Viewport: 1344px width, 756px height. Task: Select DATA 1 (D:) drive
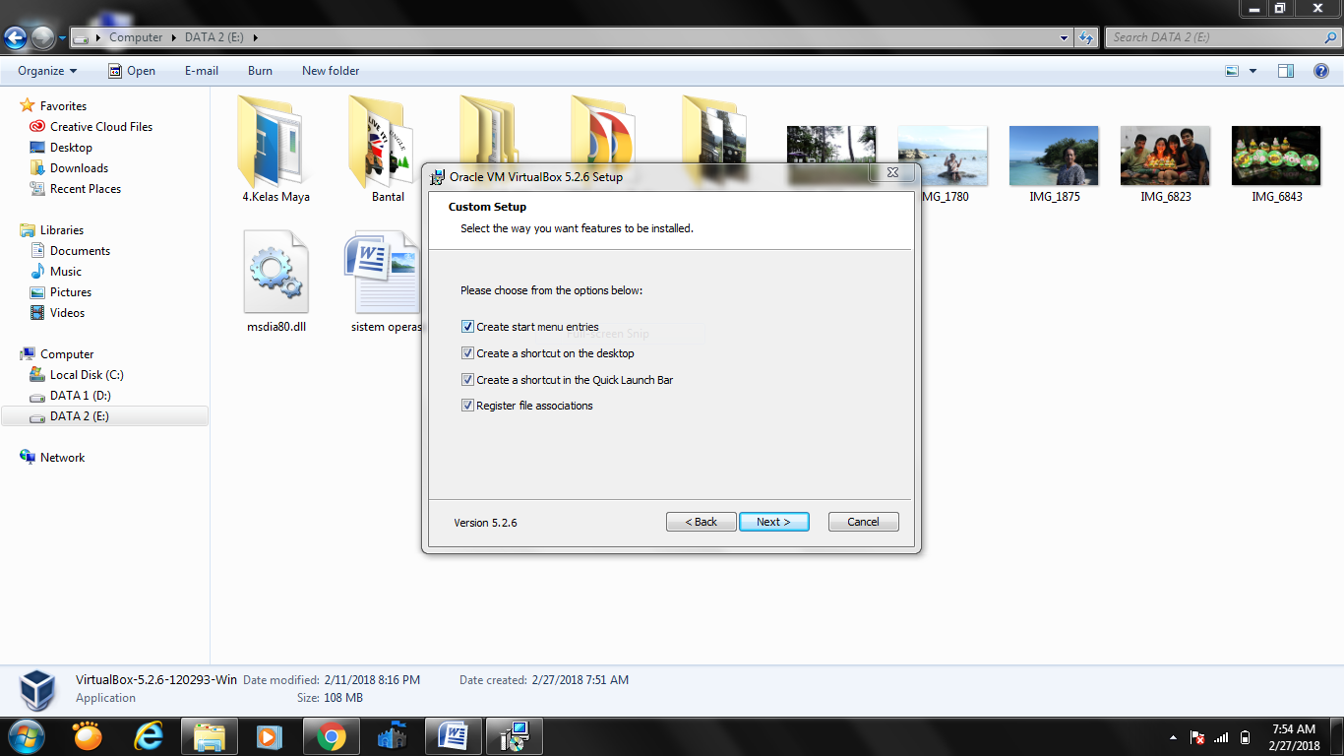click(81, 396)
